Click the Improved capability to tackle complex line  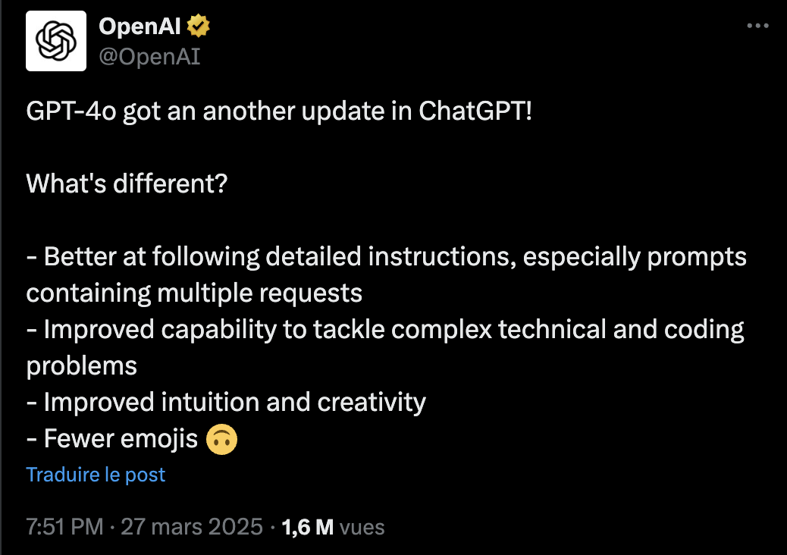(x=385, y=330)
